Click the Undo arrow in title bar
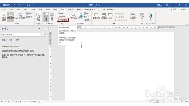 (23, 5)
